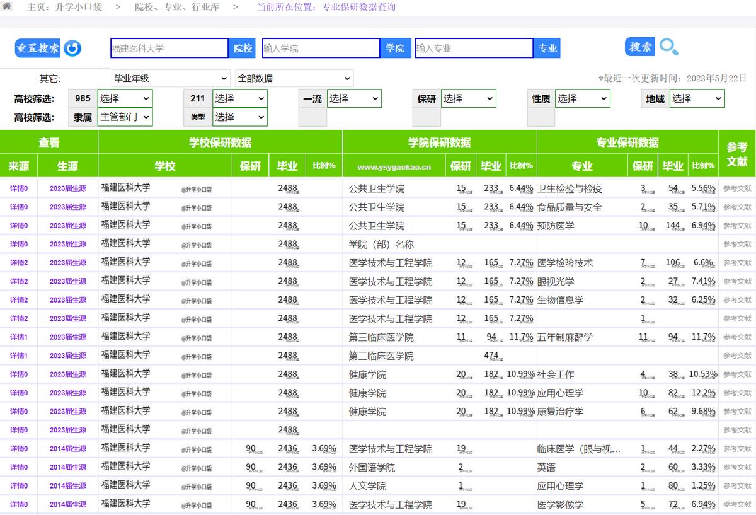This screenshot has width=756, height=515.
Task: Open the 985 filter dropdown
Action: [125, 98]
